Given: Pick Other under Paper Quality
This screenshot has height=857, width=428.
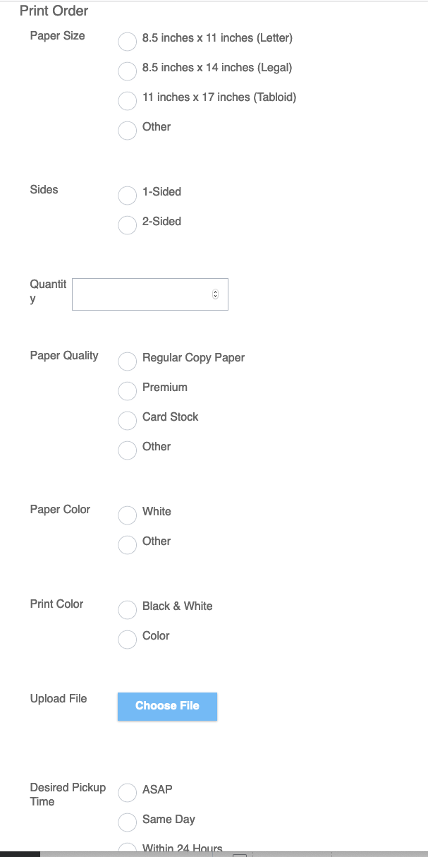Looking at the screenshot, I should click(127, 450).
